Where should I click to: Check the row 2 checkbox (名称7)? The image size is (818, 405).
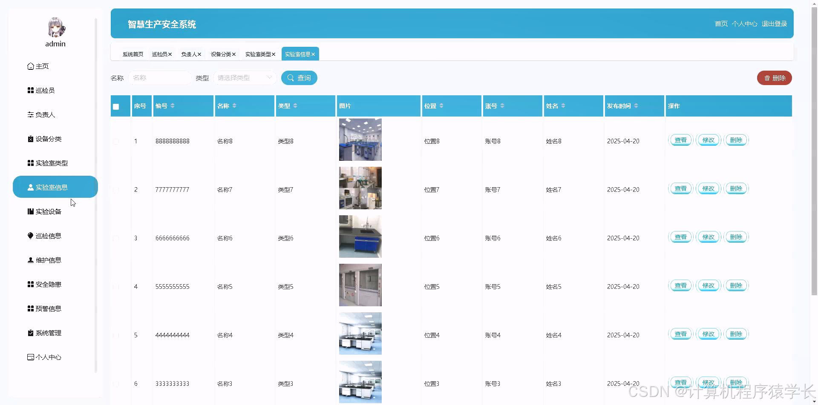116,190
